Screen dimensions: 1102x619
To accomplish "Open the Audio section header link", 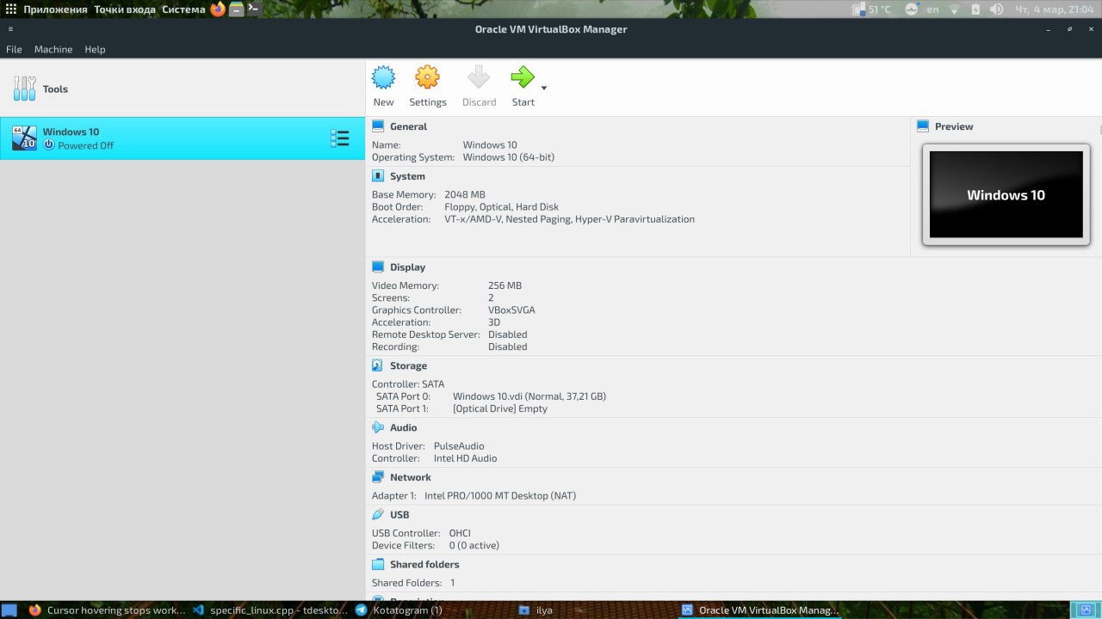I will click(403, 427).
